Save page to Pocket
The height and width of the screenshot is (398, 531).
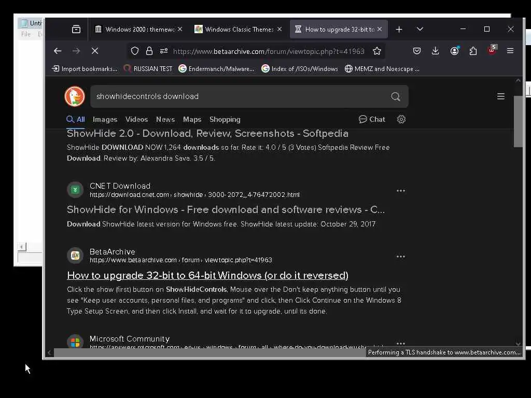coord(417,51)
